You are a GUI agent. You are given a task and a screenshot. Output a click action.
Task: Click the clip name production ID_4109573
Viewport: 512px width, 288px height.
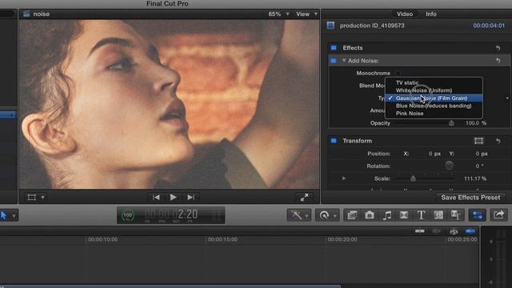[x=372, y=26]
